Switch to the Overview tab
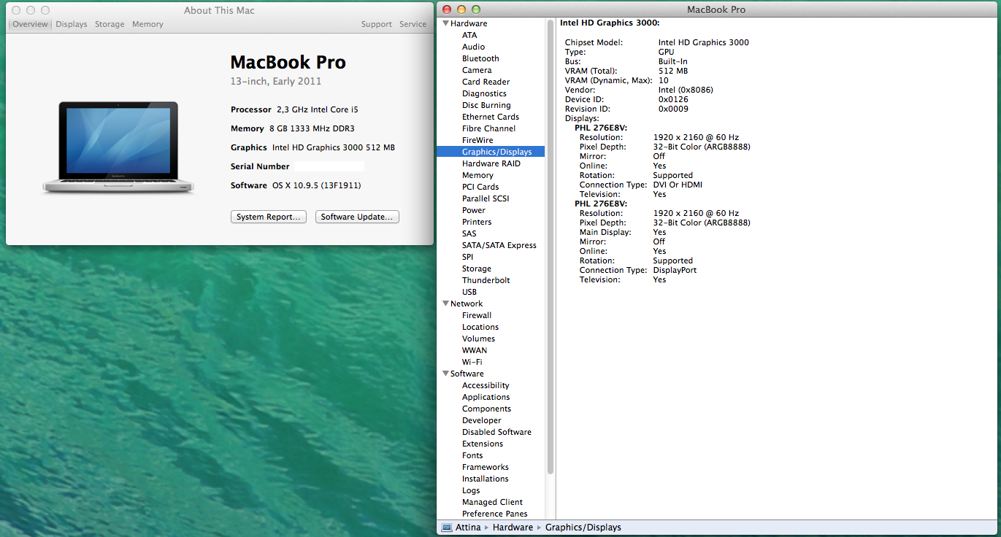This screenshot has width=1001, height=537. pos(30,24)
